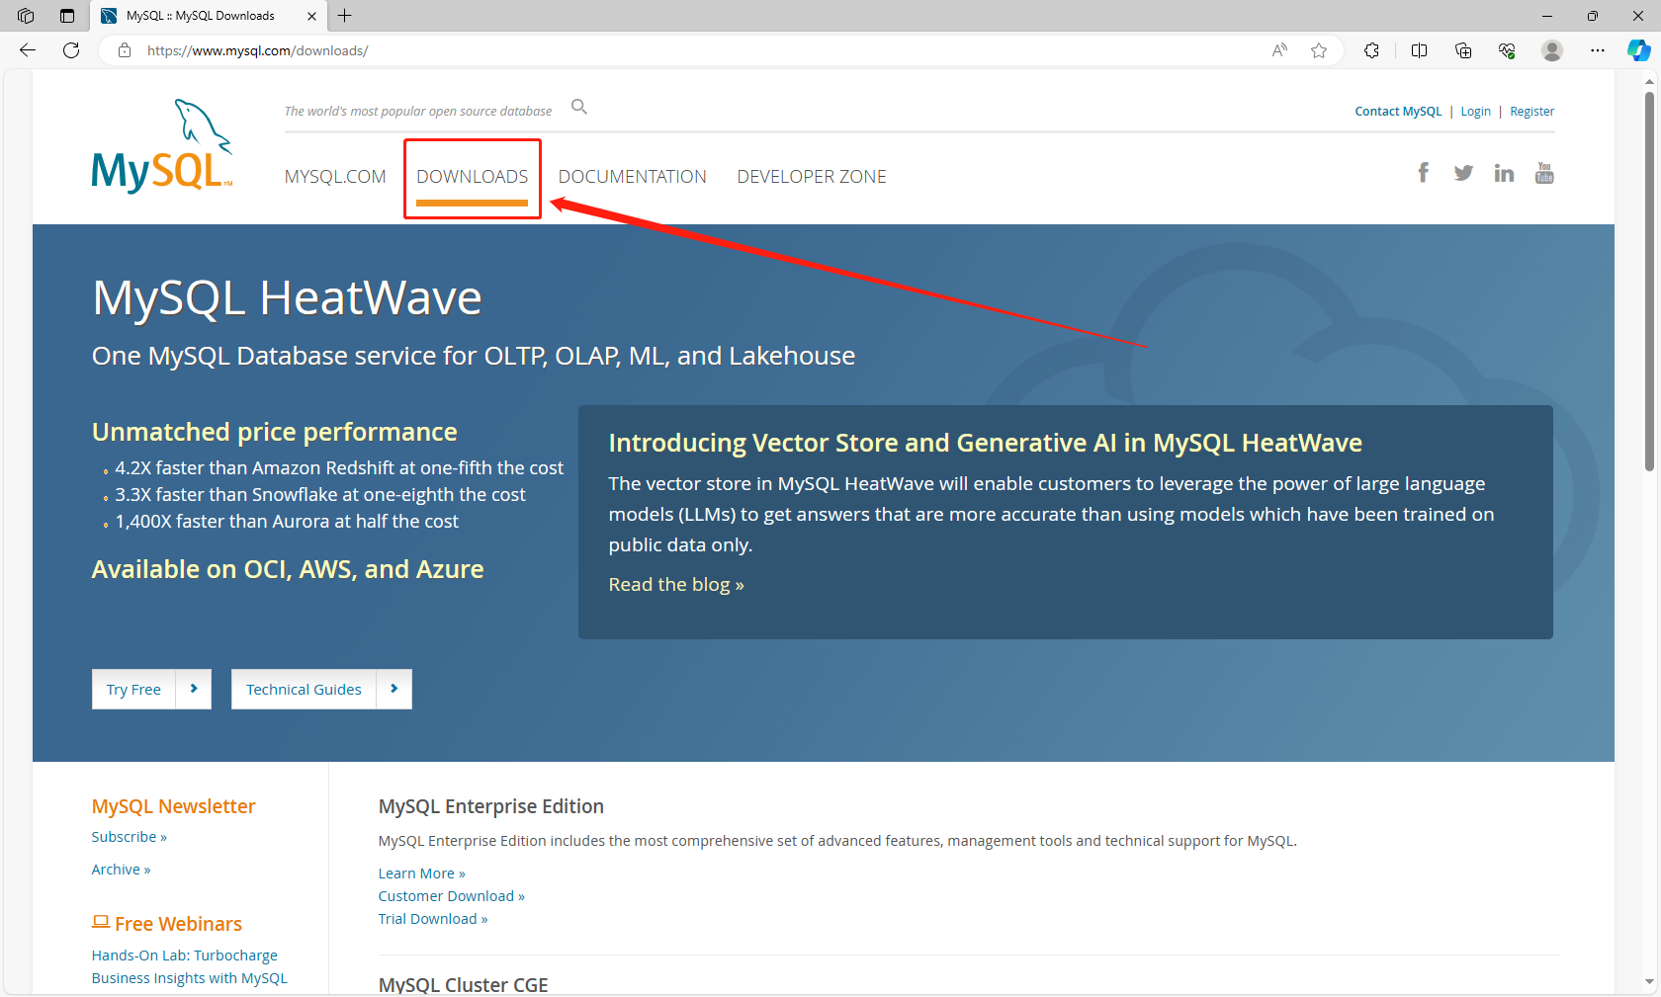
Task: Click the Free Webinars laptop icon
Action: (x=101, y=922)
